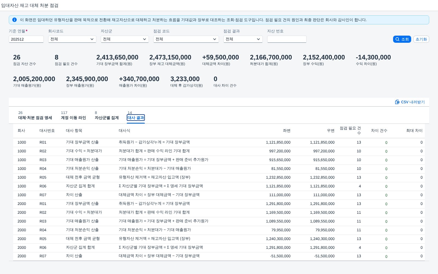The width and height of the screenshot is (438, 274).
Task: Click 좌변 value 1,169,500,000
Action: click(x=278, y=212)
